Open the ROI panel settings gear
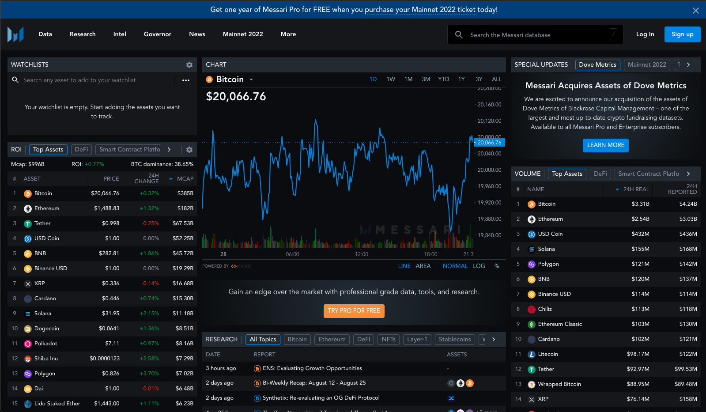The width and height of the screenshot is (706, 412). (189, 150)
